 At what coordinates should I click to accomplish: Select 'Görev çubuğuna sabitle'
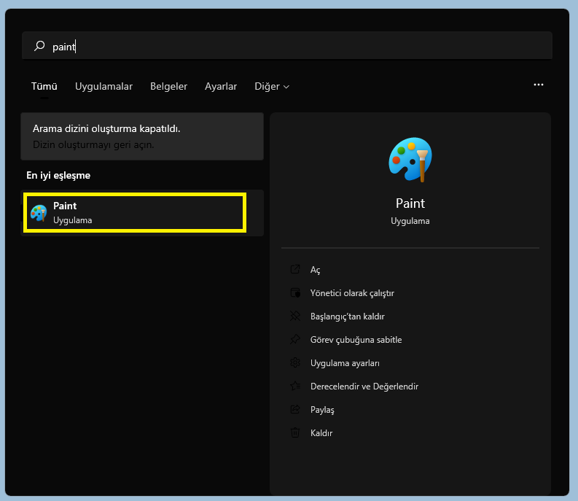point(356,340)
